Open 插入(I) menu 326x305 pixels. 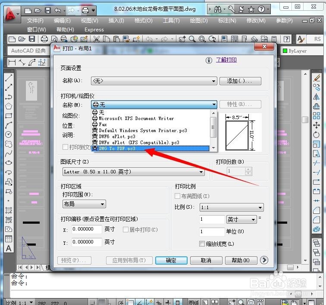point(116,21)
